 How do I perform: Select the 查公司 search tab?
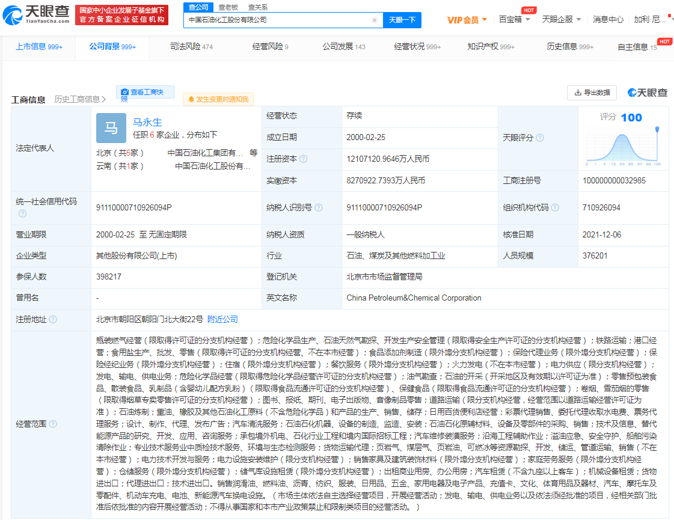click(198, 7)
